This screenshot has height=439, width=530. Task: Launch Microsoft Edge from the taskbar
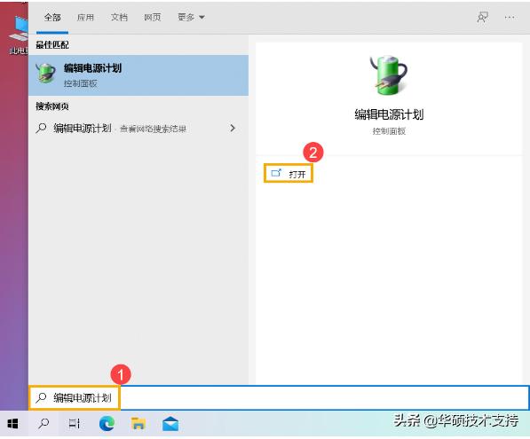click(107, 423)
